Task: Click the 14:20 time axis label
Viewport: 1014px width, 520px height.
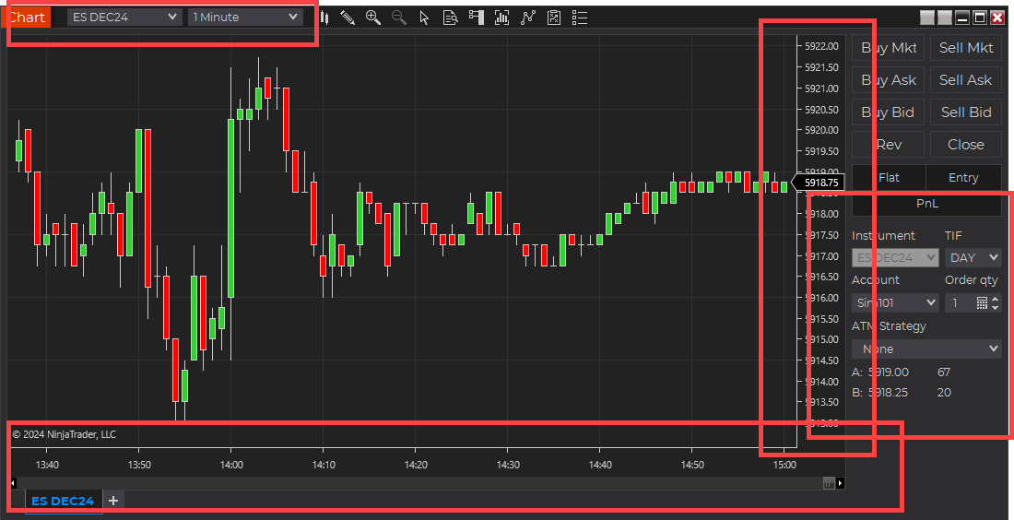Action: click(415, 465)
